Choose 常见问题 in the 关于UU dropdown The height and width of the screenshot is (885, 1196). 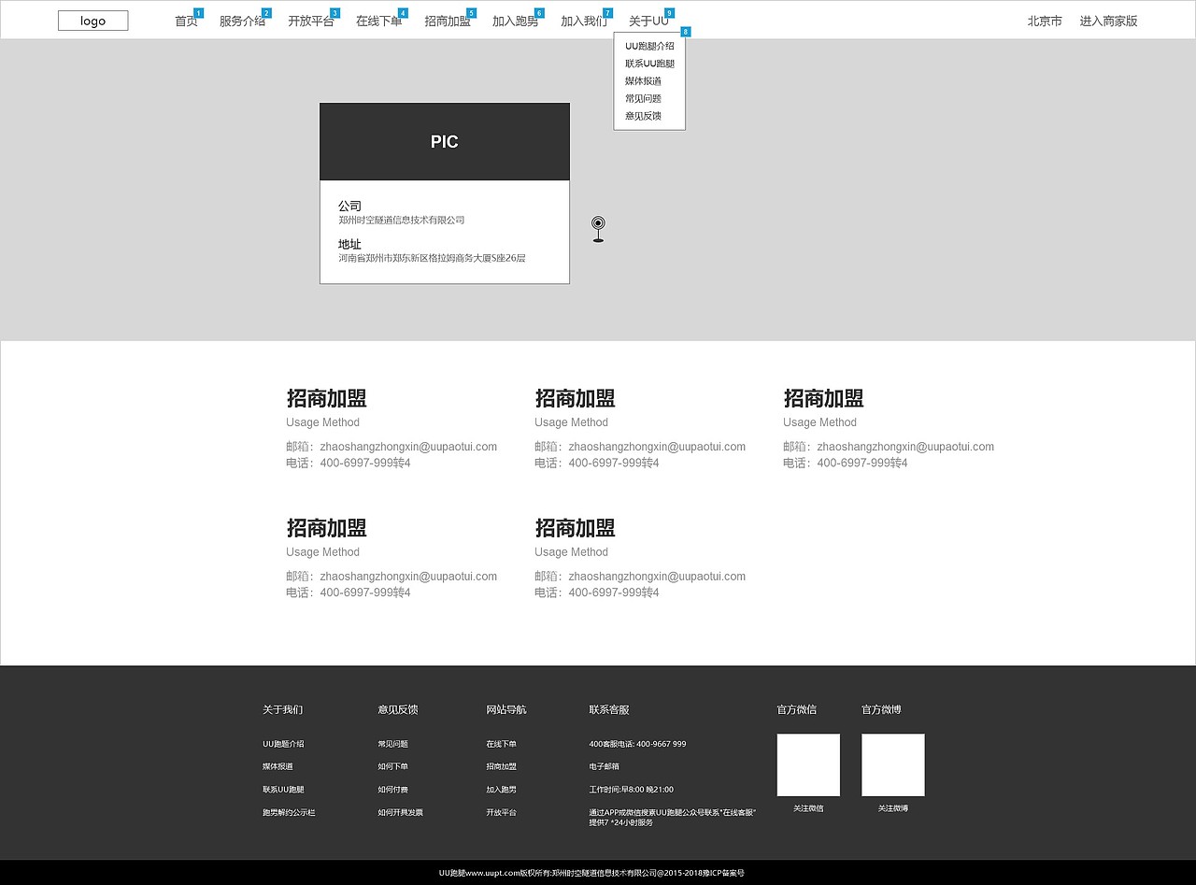pos(643,98)
